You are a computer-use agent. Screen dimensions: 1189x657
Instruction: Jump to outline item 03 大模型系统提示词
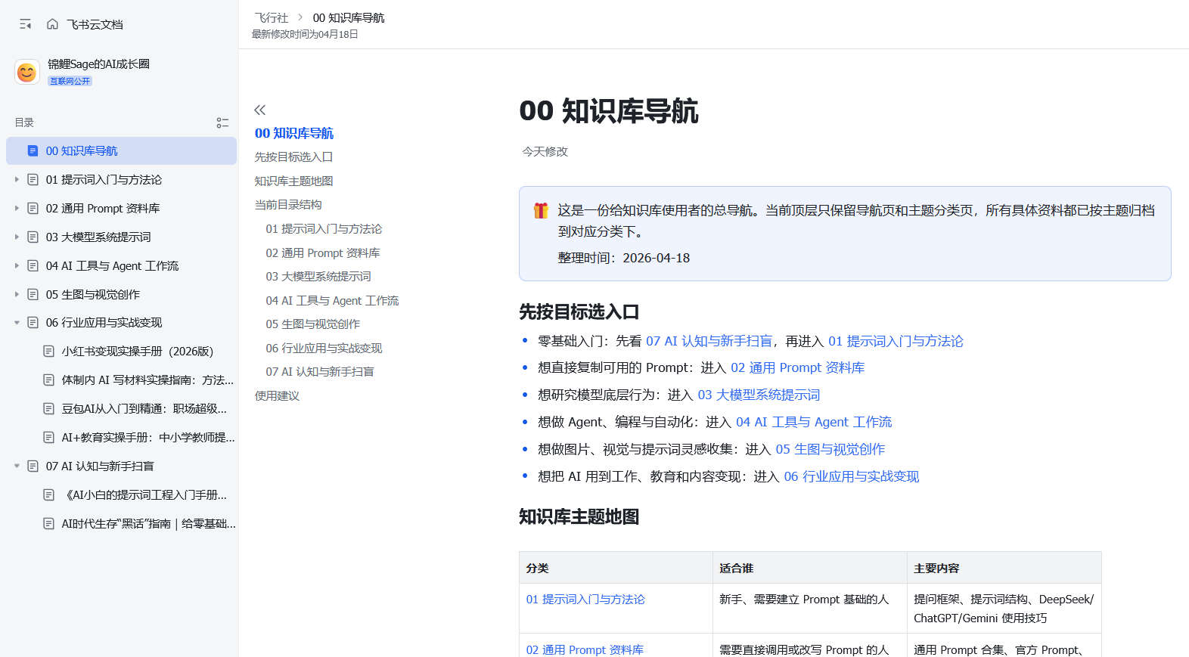318,277
